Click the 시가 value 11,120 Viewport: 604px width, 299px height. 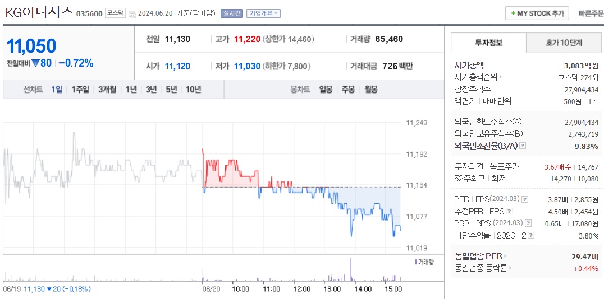(x=177, y=66)
